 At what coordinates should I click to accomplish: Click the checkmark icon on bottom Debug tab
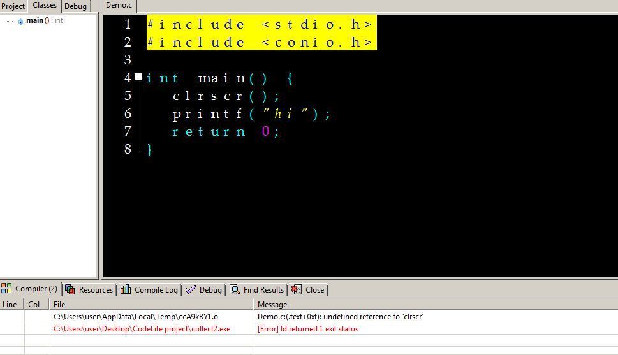[190, 289]
